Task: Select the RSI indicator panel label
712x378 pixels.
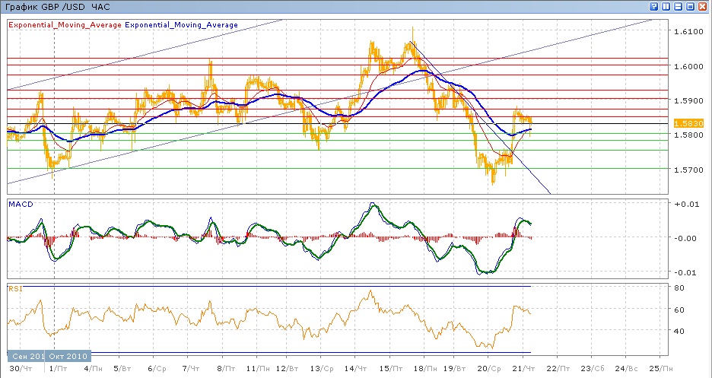Action: click(14, 289)
